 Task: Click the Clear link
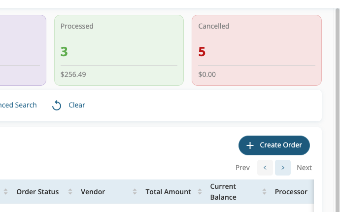[77, 105]
